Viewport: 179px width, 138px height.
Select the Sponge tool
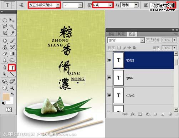pos(12,60)
